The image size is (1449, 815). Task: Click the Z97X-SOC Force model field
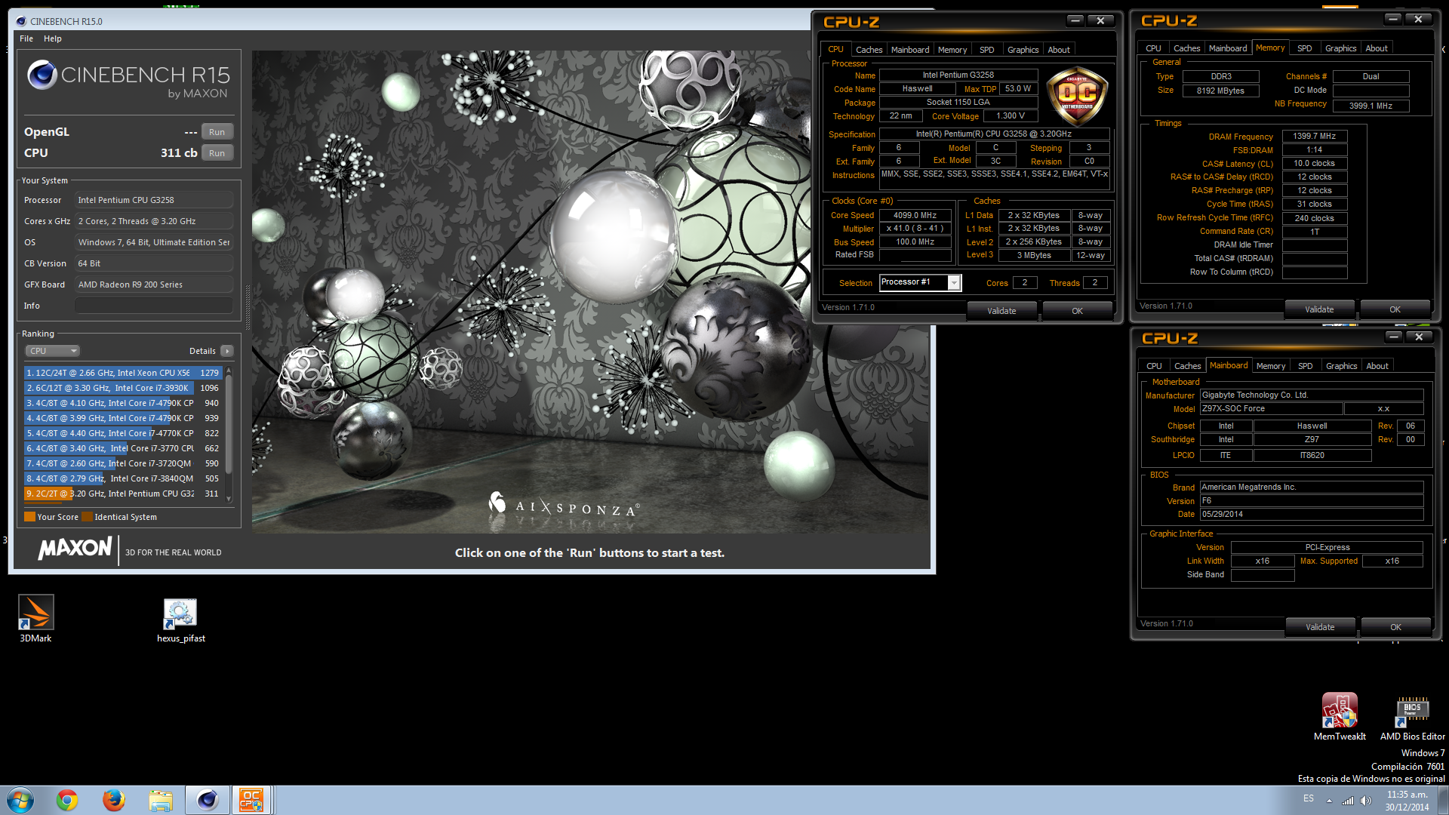(1272, 409)
